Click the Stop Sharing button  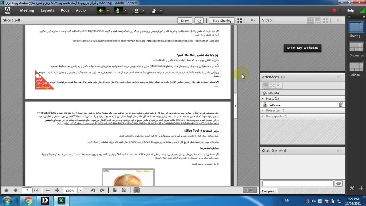(x=222, y=21)
